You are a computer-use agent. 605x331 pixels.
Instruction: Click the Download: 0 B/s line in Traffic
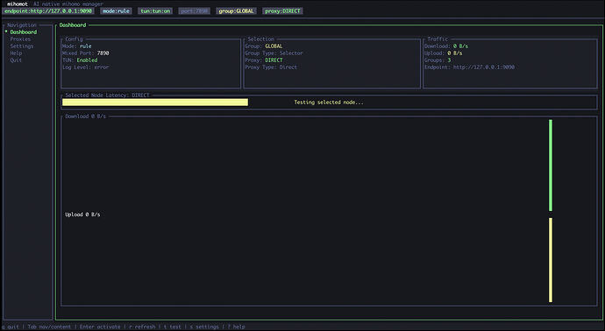[x=446, y=46]
